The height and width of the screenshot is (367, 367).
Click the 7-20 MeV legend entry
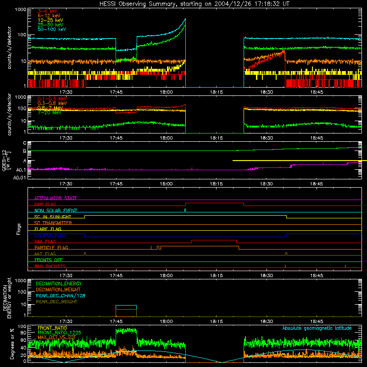(49, 112)
